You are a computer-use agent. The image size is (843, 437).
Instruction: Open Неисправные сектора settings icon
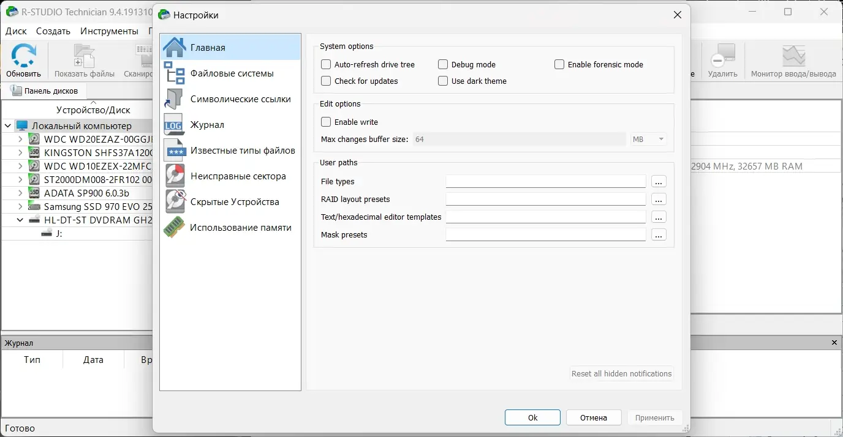coord(175,176)
